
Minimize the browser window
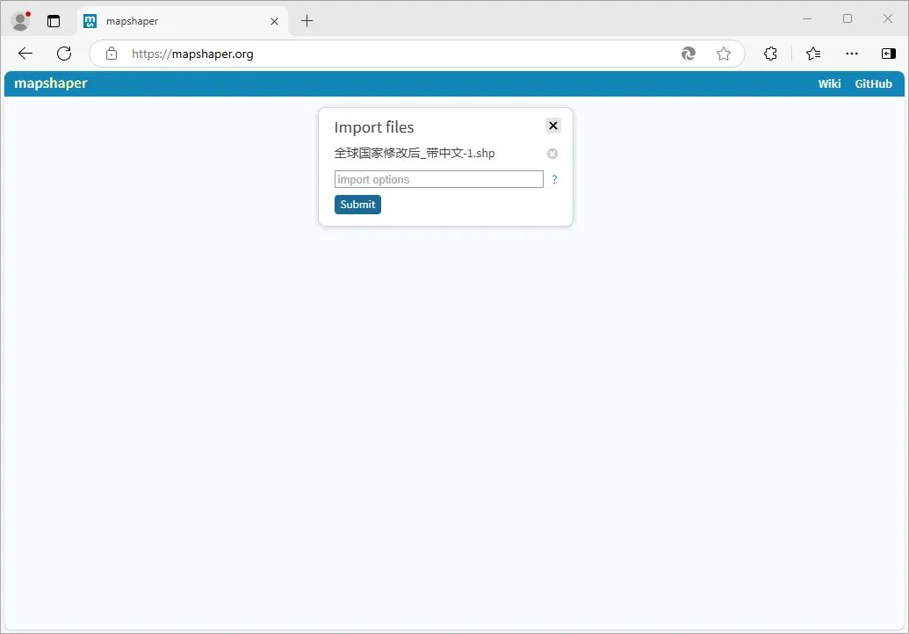click(x=807, y=19)
